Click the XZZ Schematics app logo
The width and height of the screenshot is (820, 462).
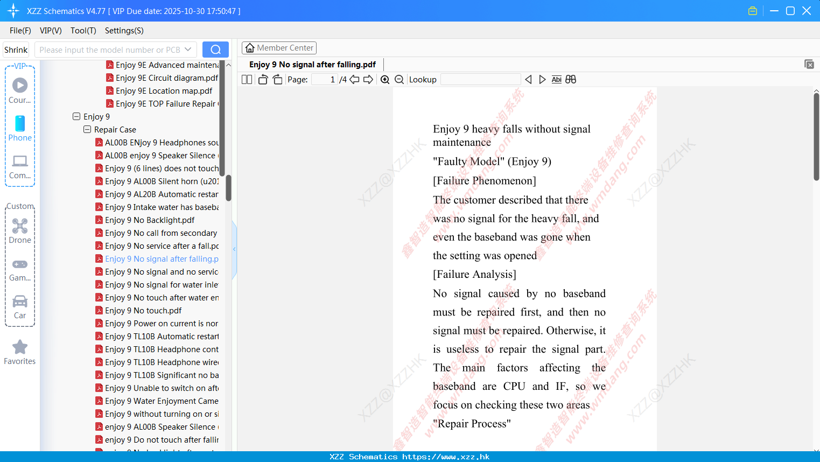click(13, 11)
